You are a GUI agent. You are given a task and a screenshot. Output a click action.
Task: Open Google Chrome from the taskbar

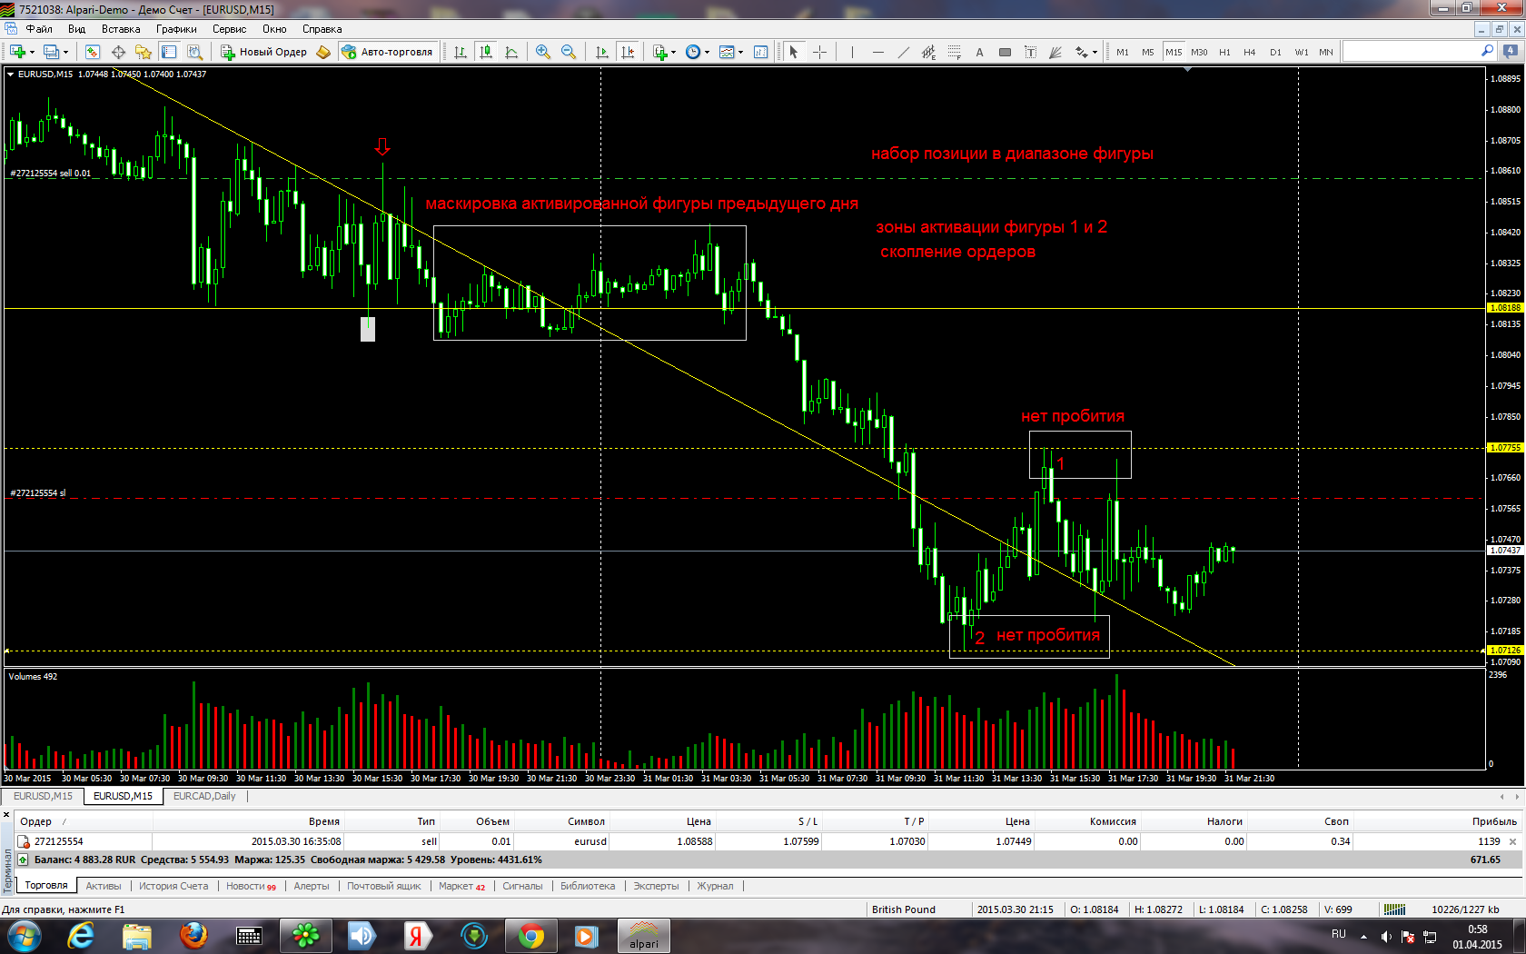531,936
